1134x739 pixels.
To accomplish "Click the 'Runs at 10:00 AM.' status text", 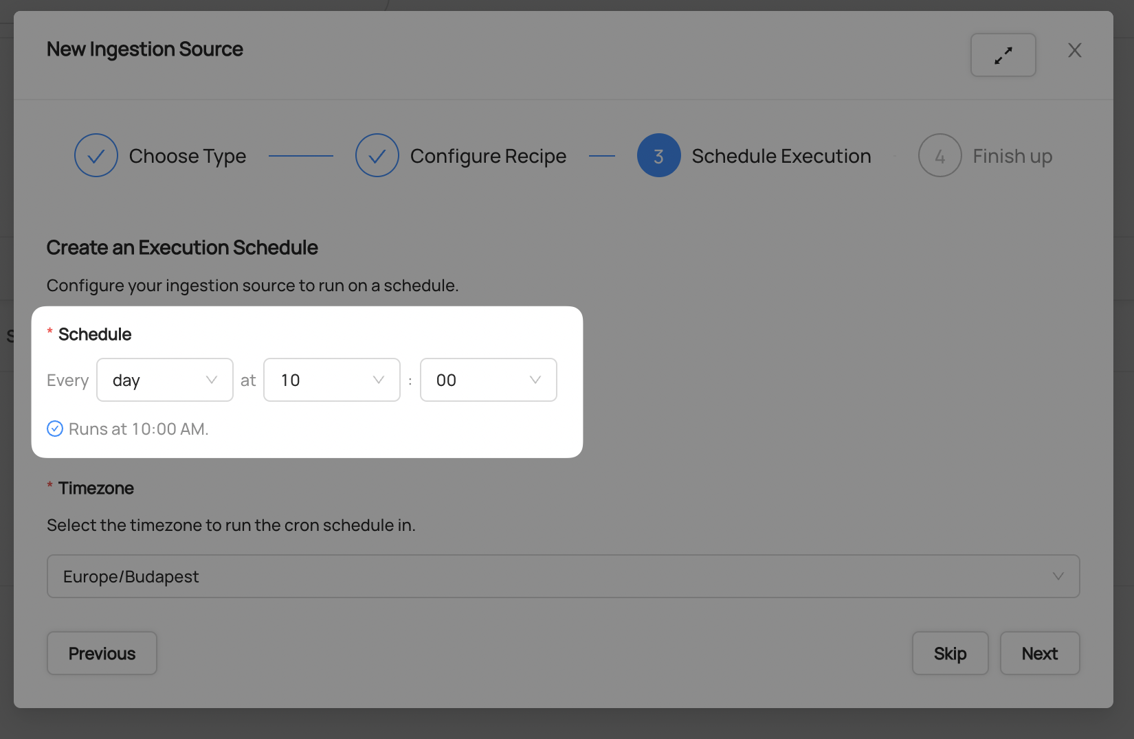I will (x=138, y=429).
